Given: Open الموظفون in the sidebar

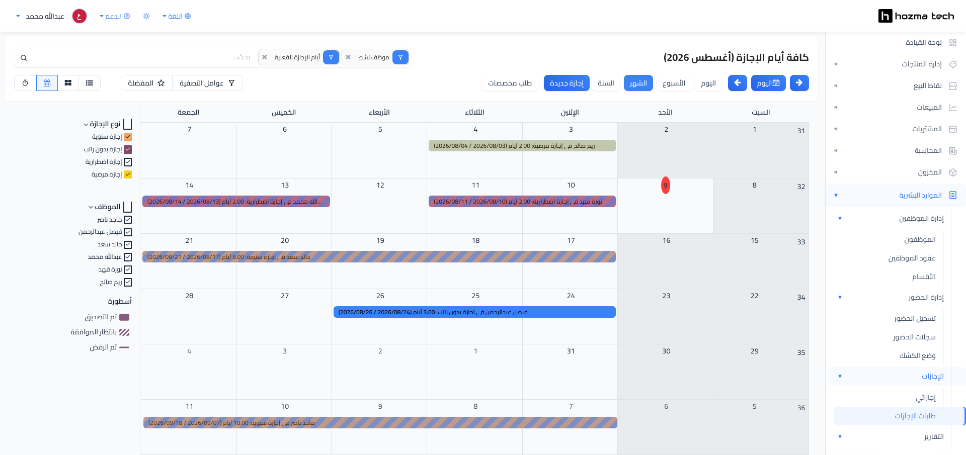Looking at the screenshot, I should click(920, 239).
